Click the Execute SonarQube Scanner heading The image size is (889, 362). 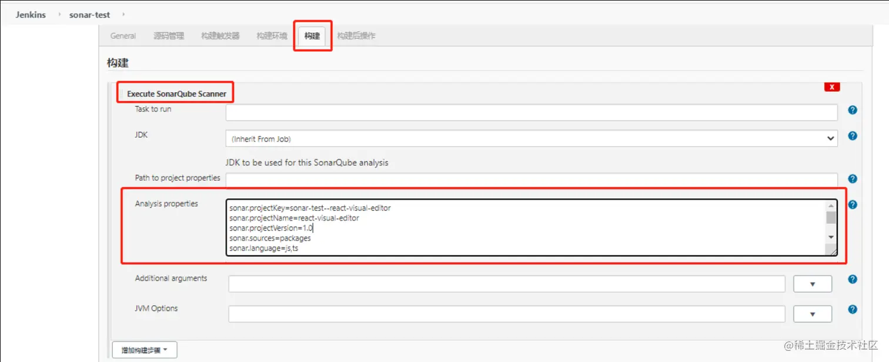point(176,94)
